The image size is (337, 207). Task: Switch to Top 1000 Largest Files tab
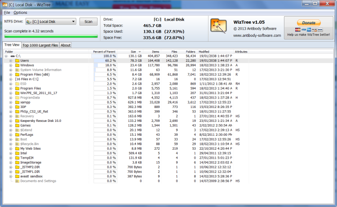coord(40,45)
